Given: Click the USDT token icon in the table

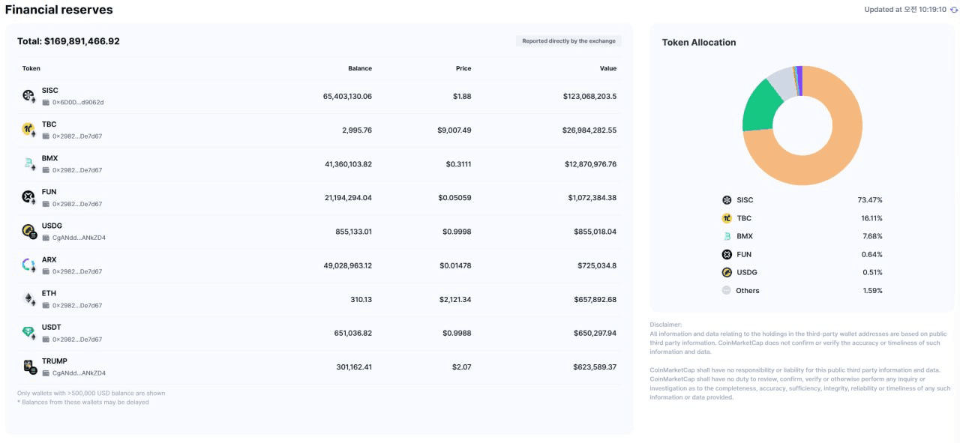Looking at the screenshot, I should (28, 332).
